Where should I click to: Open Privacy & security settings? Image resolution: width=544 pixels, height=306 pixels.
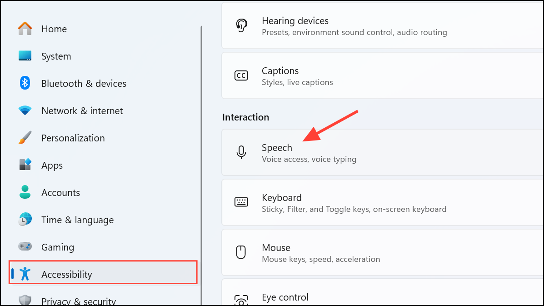coord(79,301)
